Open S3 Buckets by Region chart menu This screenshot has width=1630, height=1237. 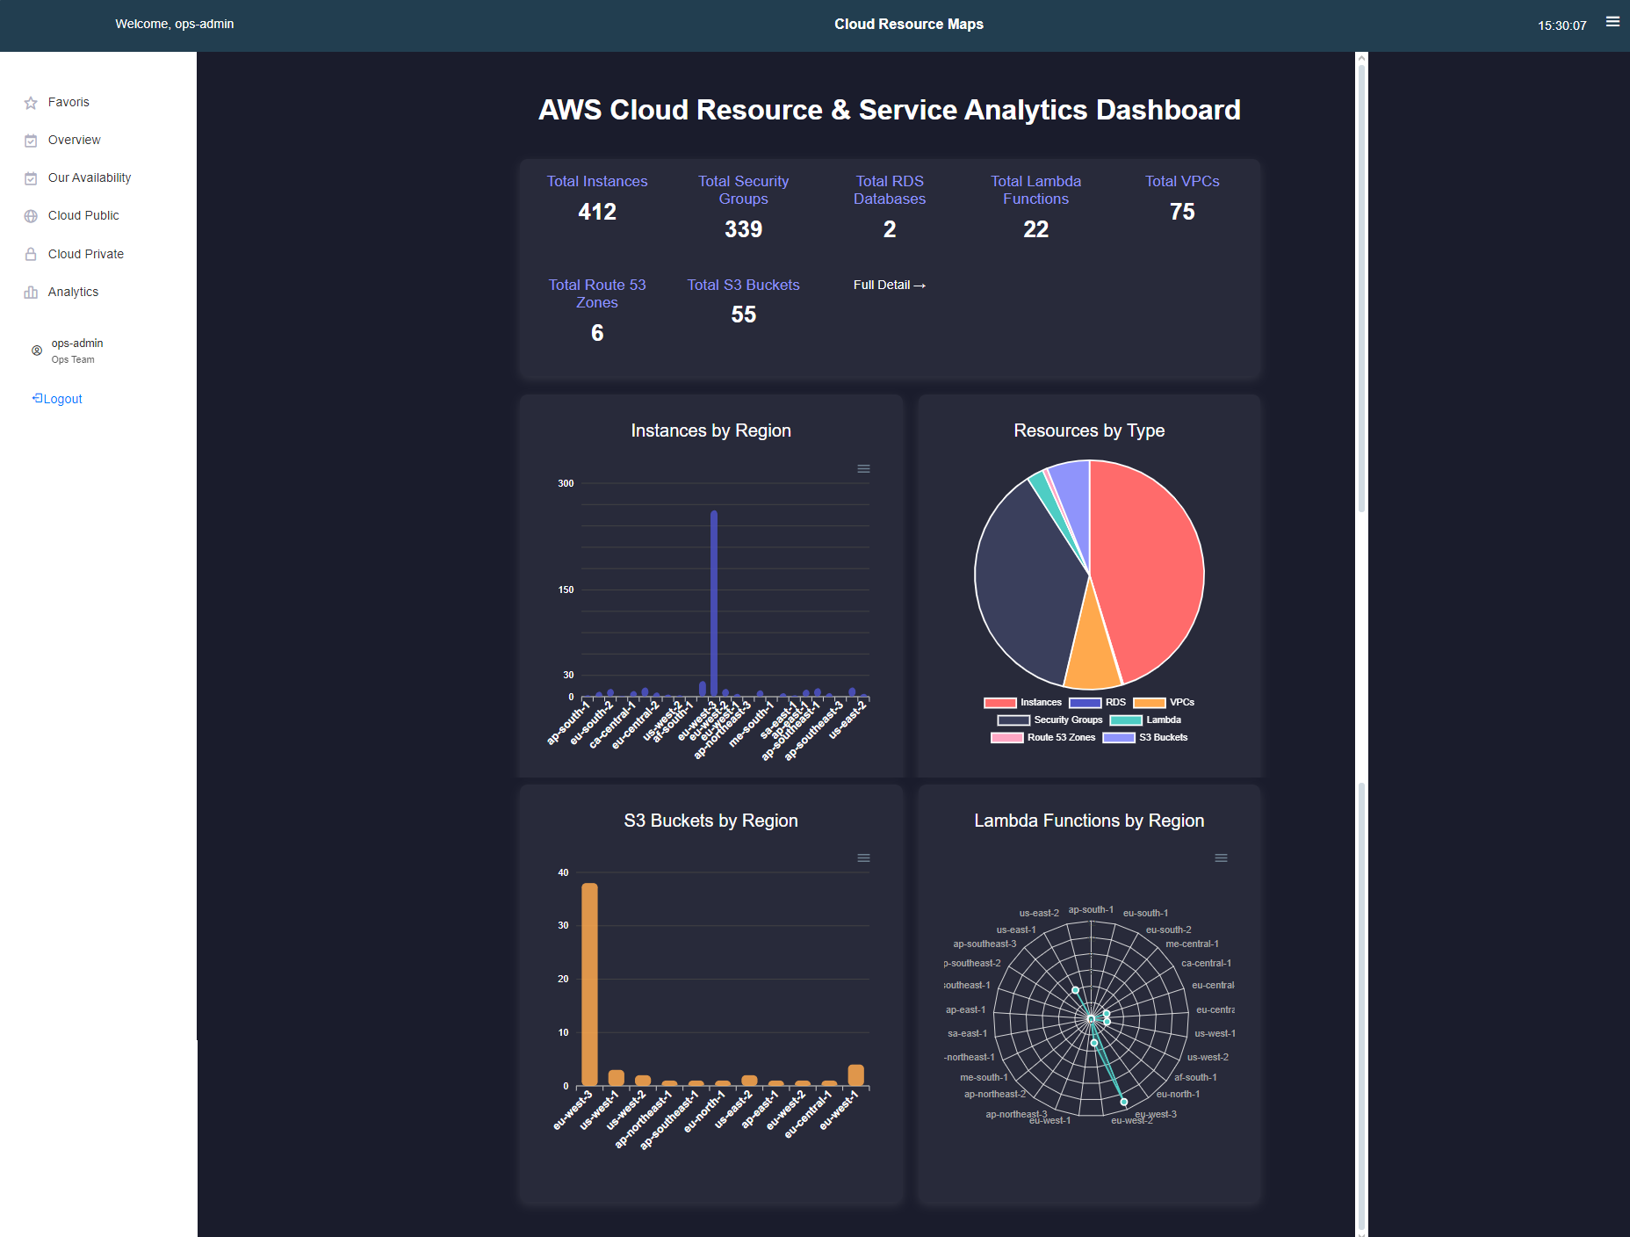pos(863,858)
